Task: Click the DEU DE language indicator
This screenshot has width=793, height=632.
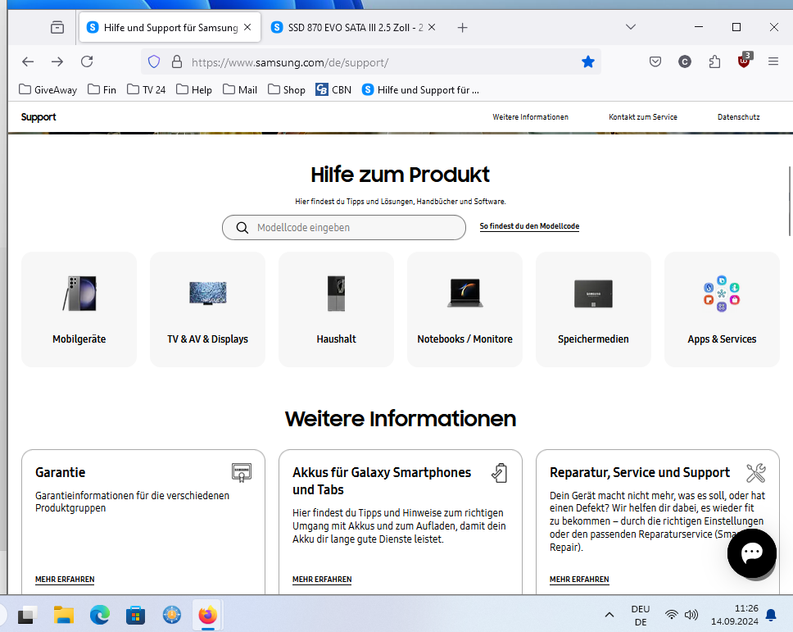Action: 641,616
